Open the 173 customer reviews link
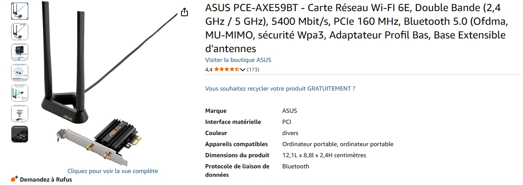The width and height of the screenshot is (523, 185). (253, 69)
